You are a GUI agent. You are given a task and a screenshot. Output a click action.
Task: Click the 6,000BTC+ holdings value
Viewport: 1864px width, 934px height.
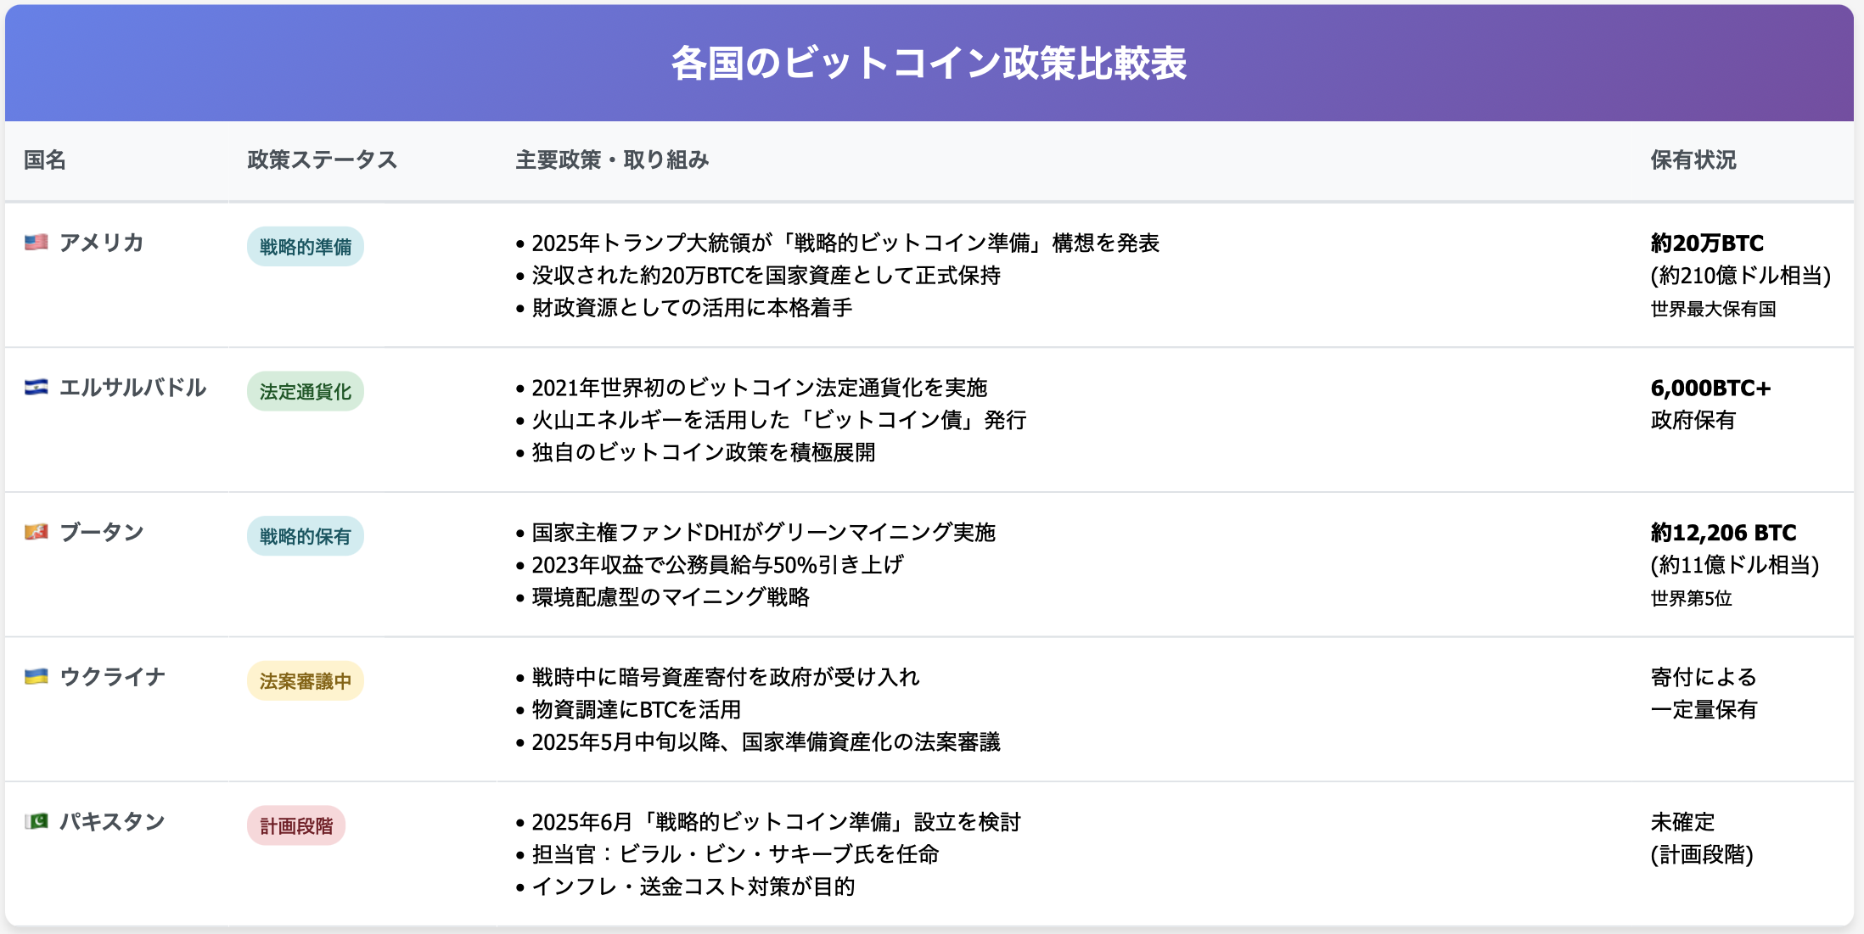1710,389
